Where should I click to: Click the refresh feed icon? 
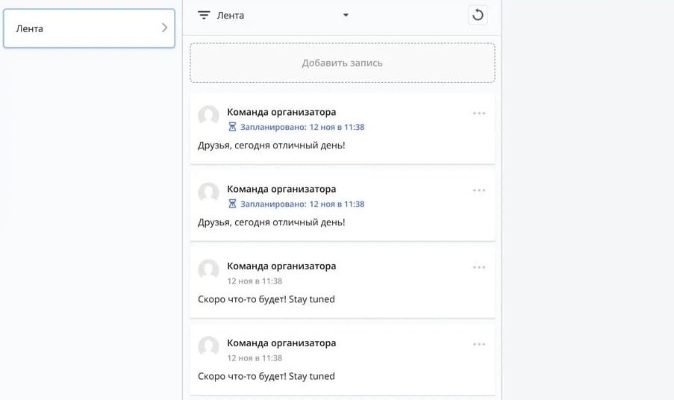coord(478,15)
